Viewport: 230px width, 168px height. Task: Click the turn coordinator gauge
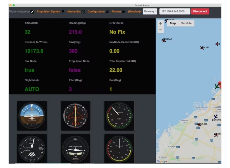[x=76, y=149]
